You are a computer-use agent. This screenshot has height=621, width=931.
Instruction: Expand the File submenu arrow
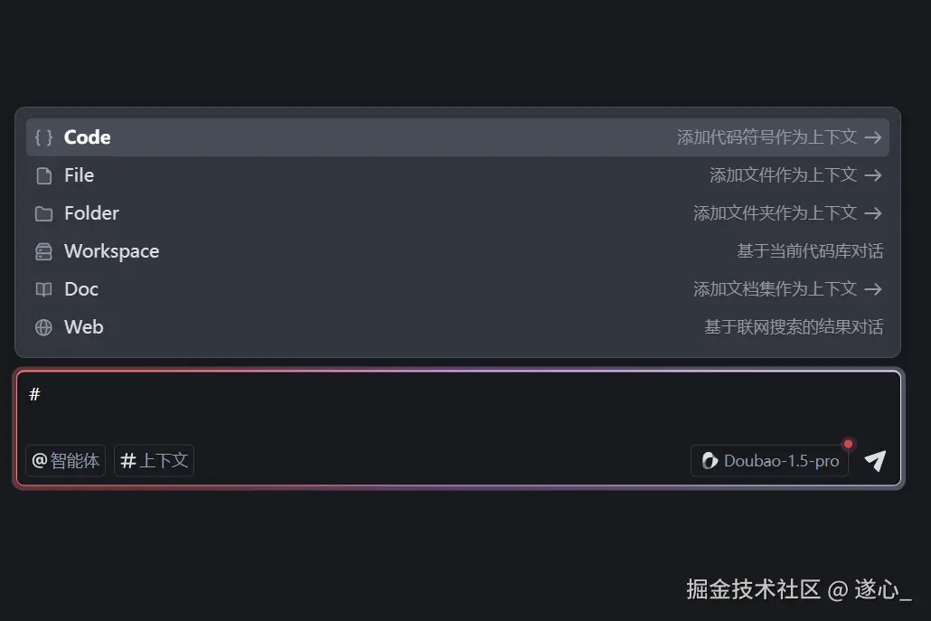pos(872,175)
